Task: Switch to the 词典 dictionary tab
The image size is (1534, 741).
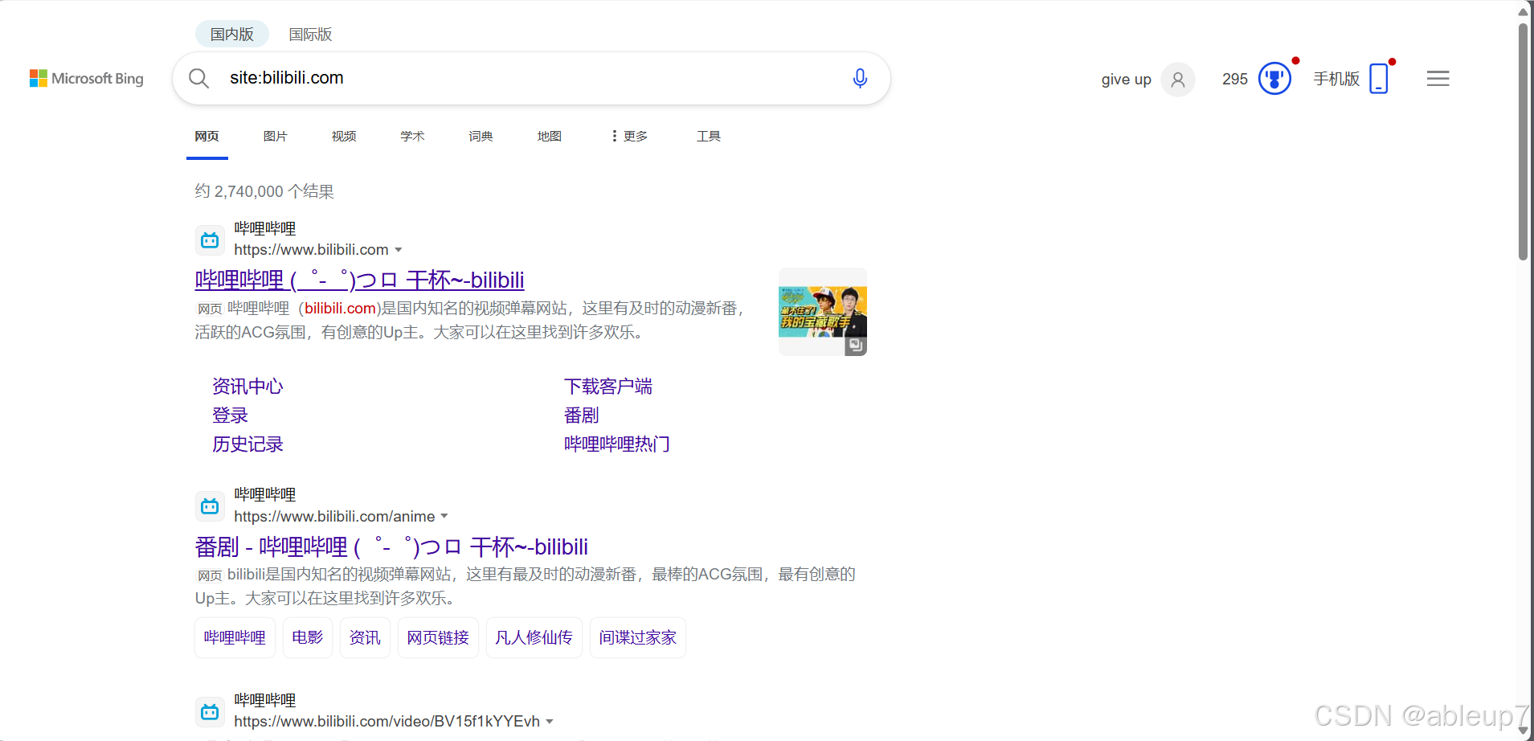Action: point(481,137)
